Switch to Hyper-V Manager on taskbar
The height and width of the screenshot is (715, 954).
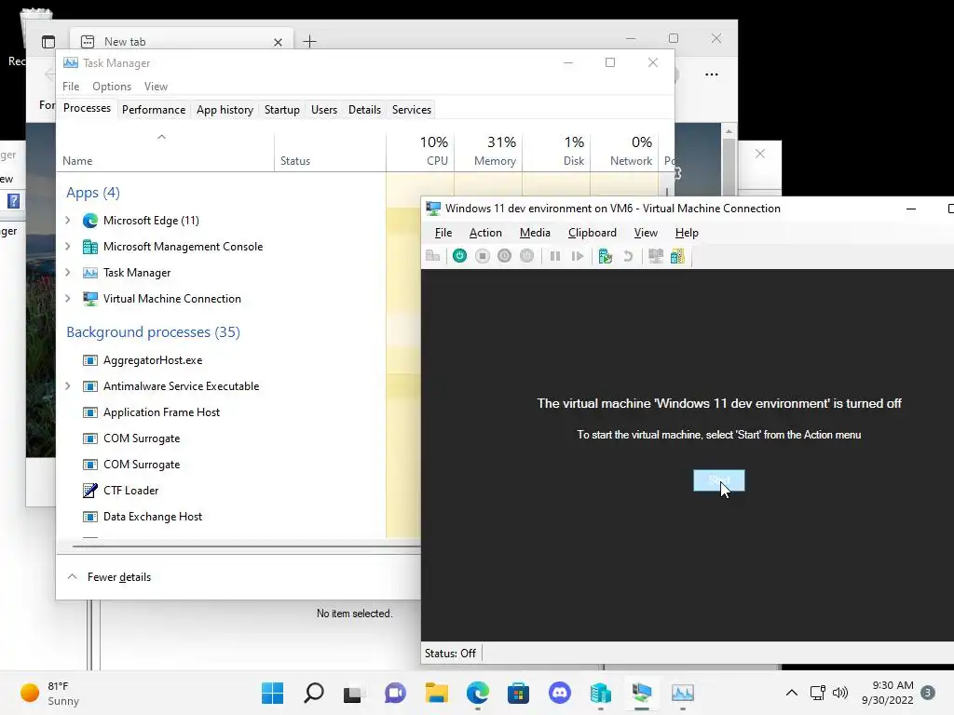[x=601, y=693]
